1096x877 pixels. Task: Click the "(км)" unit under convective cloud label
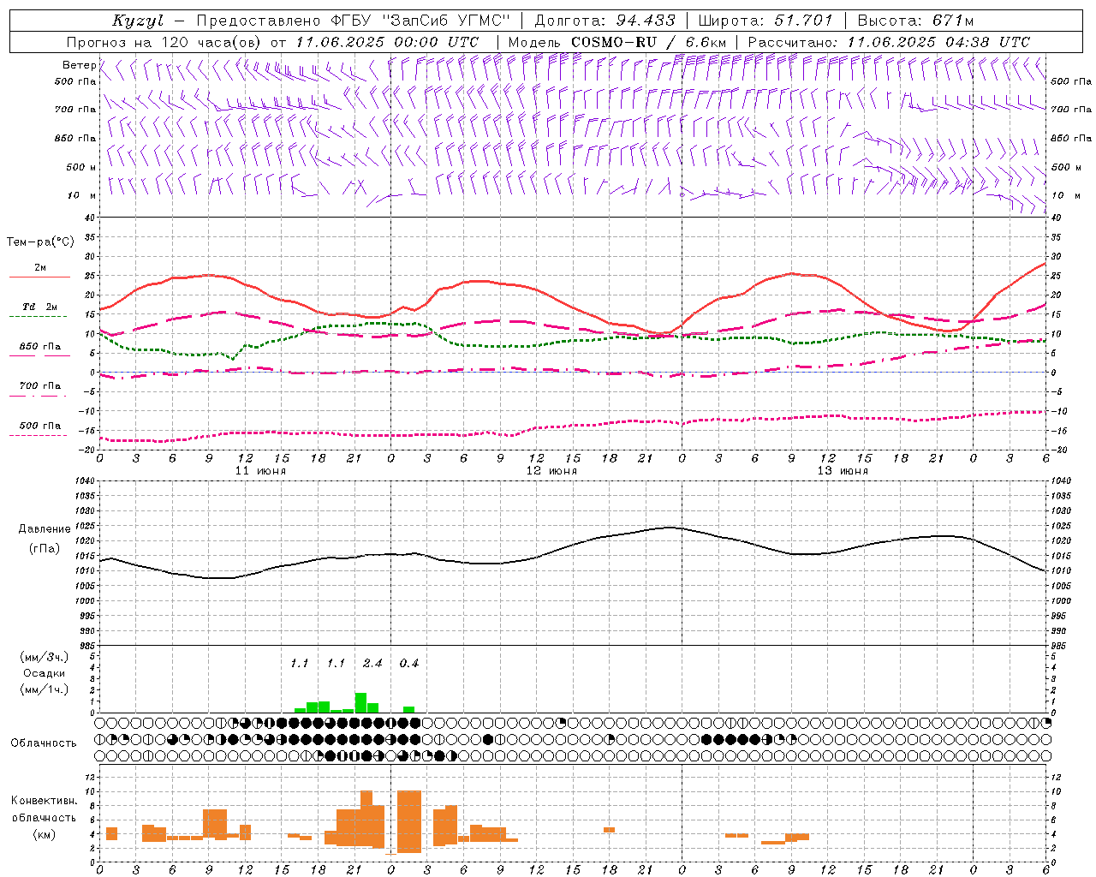tap(44, 833)
